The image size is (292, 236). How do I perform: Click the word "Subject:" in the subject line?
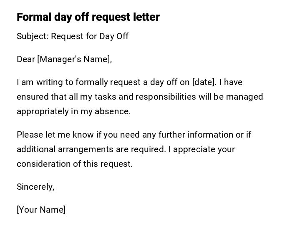33,36
